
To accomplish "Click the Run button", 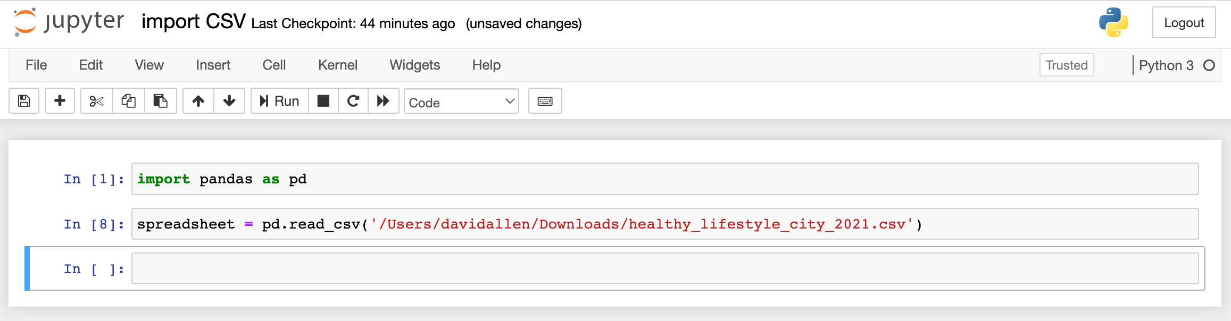I will coord(279,101).
